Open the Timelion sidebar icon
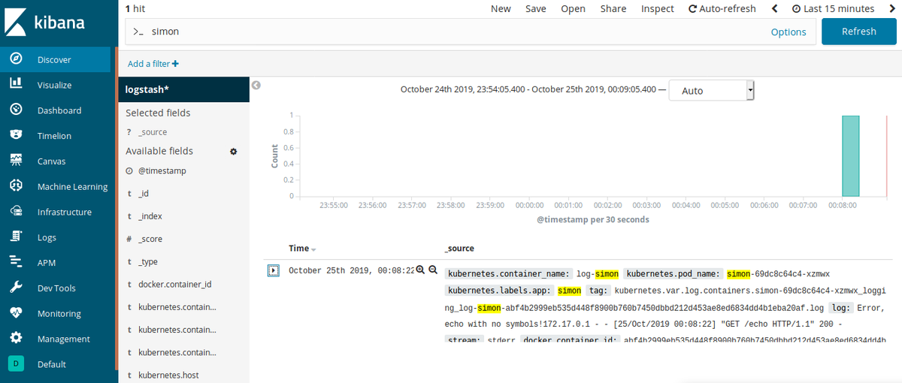 click(16, 135)
